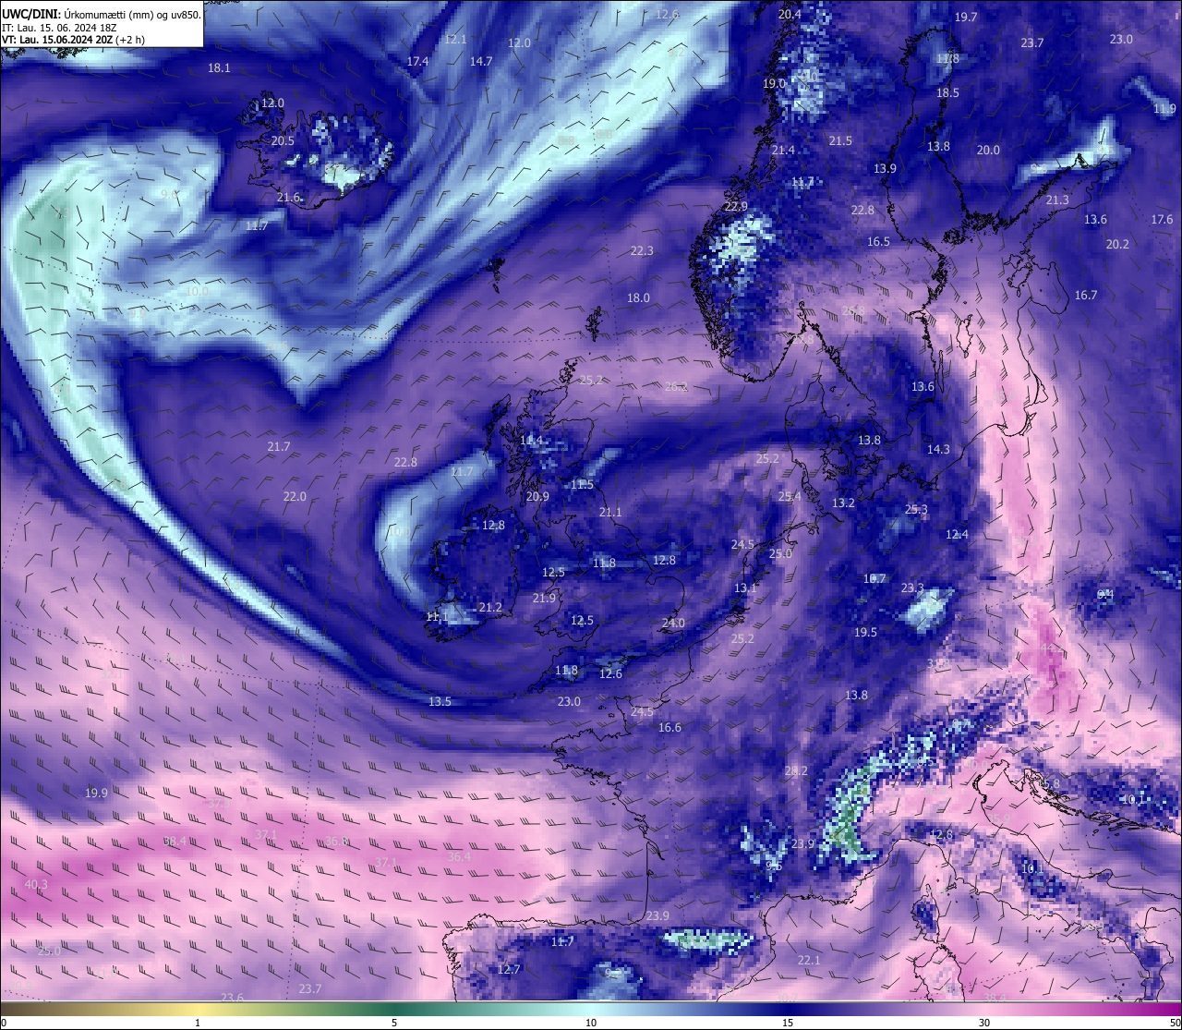Click the 17.6 value label
The height and width of the screenshot is (1030, 1182).
[1162, 220]
